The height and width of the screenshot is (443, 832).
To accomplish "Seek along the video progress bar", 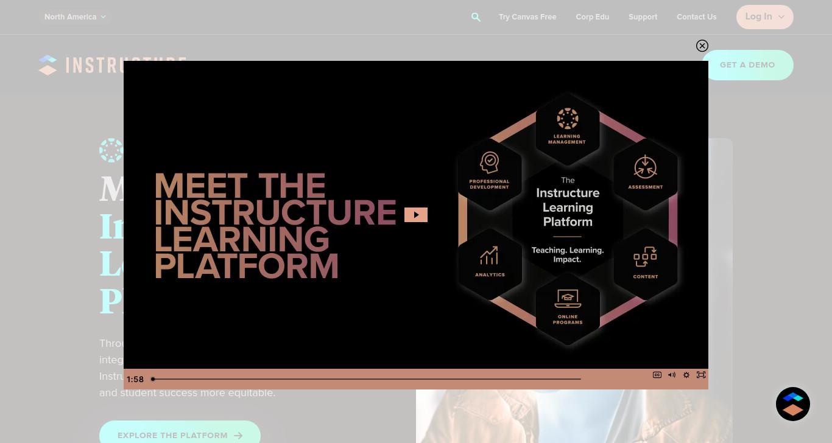I will click(366, 379).
